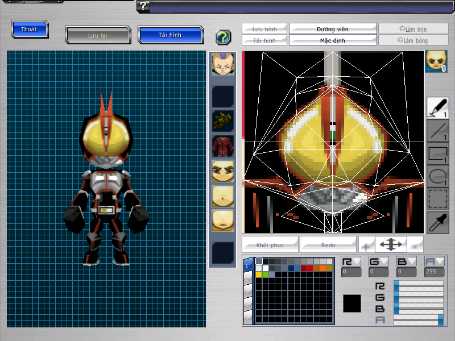The width and height of the screenshot is (455, 341).
Task: Select the dashed marquee selection tool
Action: coord(437,199)
